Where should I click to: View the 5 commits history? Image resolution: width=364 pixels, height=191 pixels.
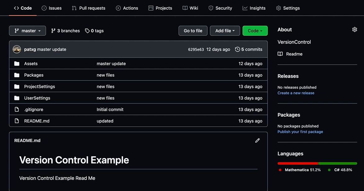[249, 49]
